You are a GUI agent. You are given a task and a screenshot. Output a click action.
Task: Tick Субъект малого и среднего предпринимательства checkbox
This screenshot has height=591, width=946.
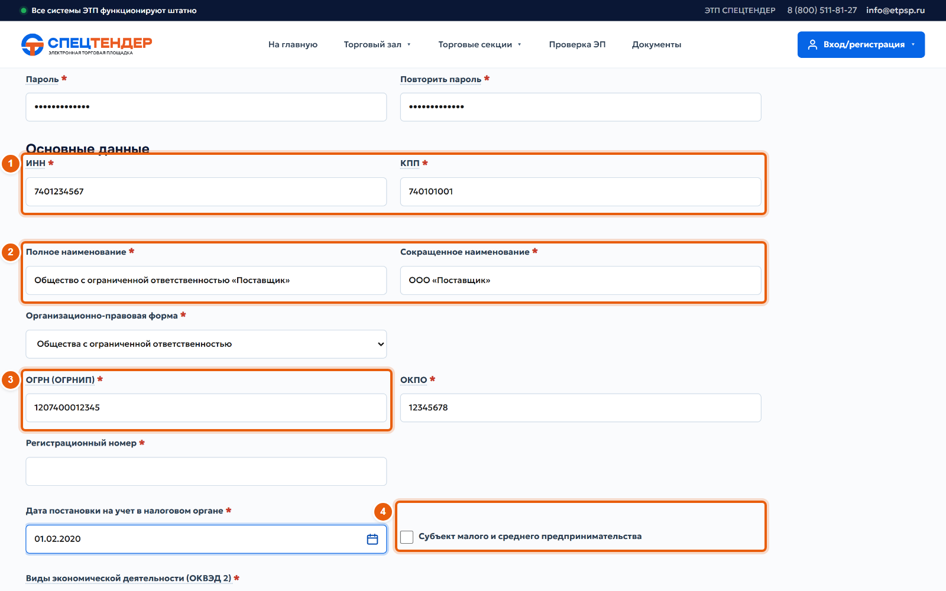[x=407, y=537]
